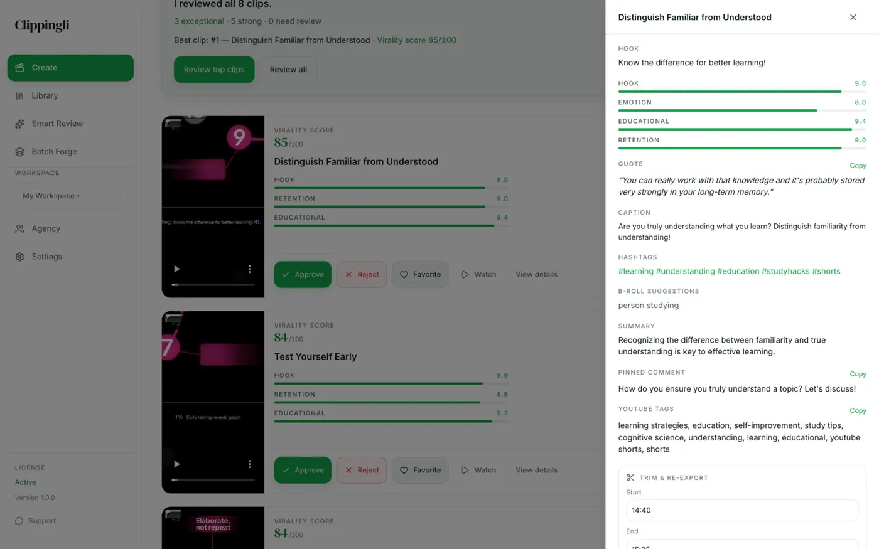Go to Library in the sidebar
The image size is (879, 549).
70,96
